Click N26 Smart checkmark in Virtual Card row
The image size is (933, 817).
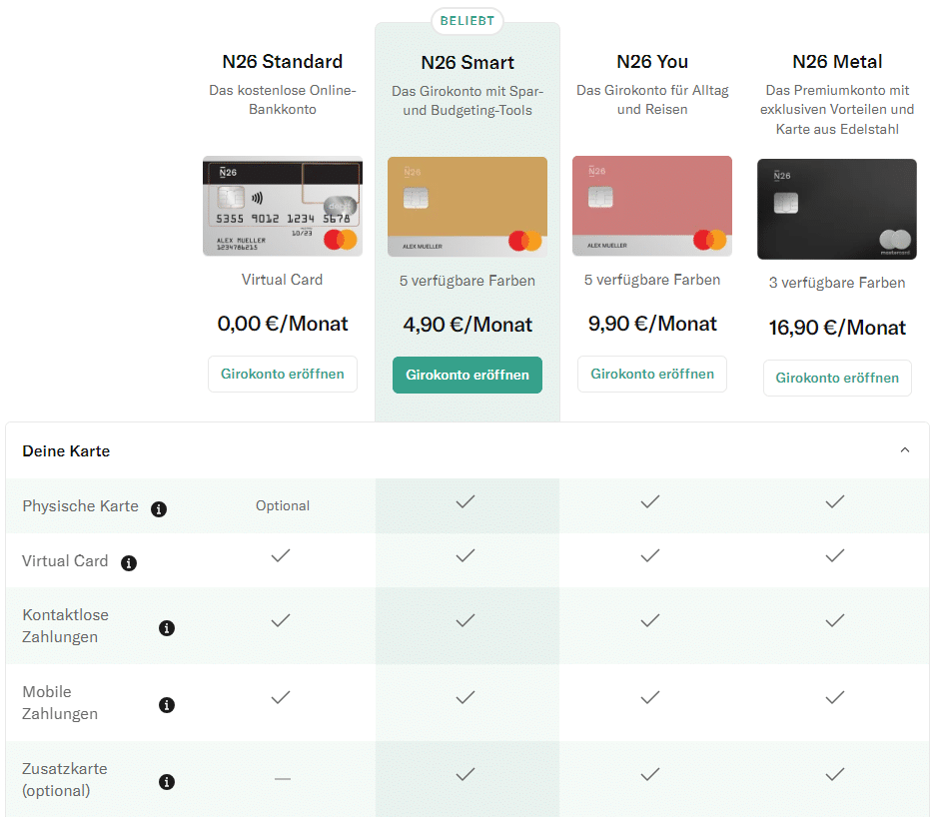pos(466,555)
